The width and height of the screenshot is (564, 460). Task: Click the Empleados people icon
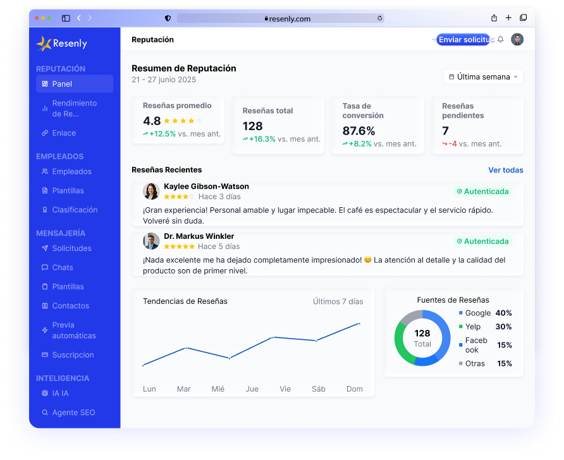point(45,171)
